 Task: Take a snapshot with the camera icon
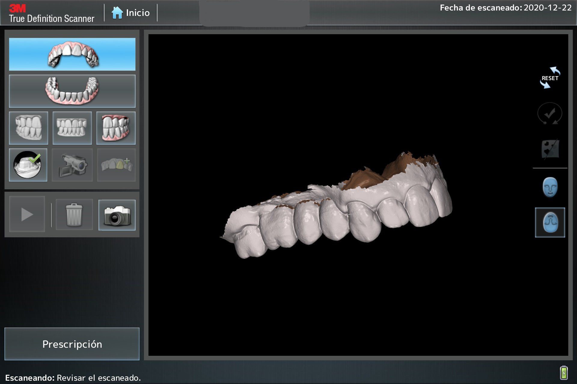(x=117, y=215)
